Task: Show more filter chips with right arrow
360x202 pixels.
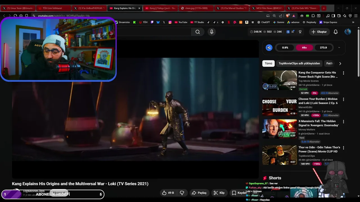Action: 340,63
